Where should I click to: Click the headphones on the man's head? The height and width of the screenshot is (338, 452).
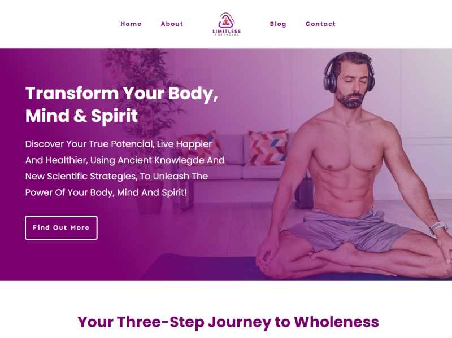(x=348, y=72)
